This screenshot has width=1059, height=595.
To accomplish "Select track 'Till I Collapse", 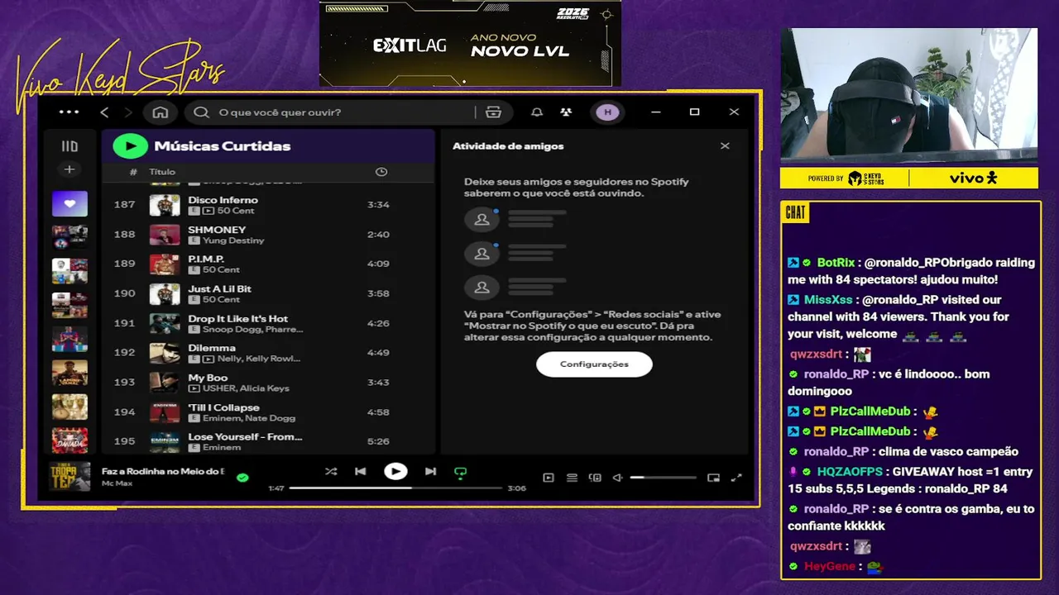I will coord(269,412).
